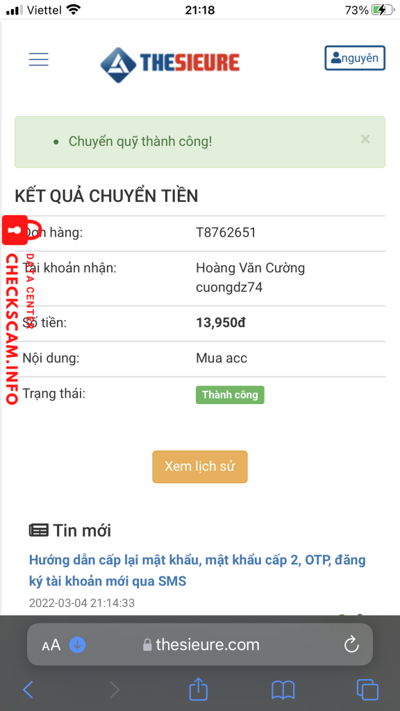Tap the Safari AA reader settings
Viewport: 400px width, 711px height.
click(x=51, y=645)
